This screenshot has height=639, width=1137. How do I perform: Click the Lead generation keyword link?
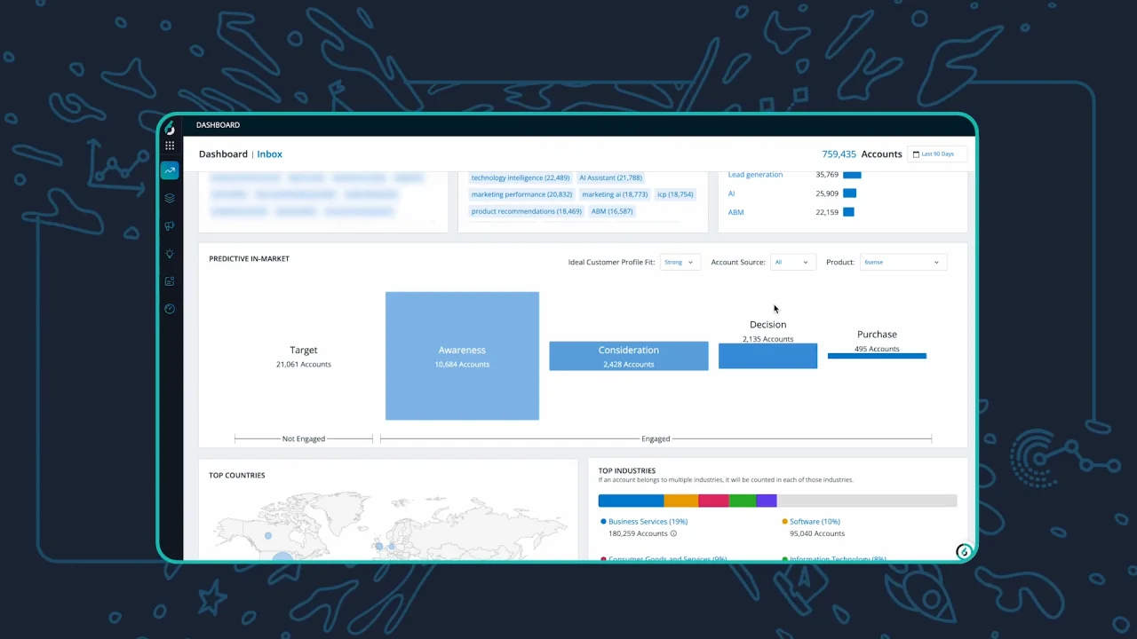755,175
